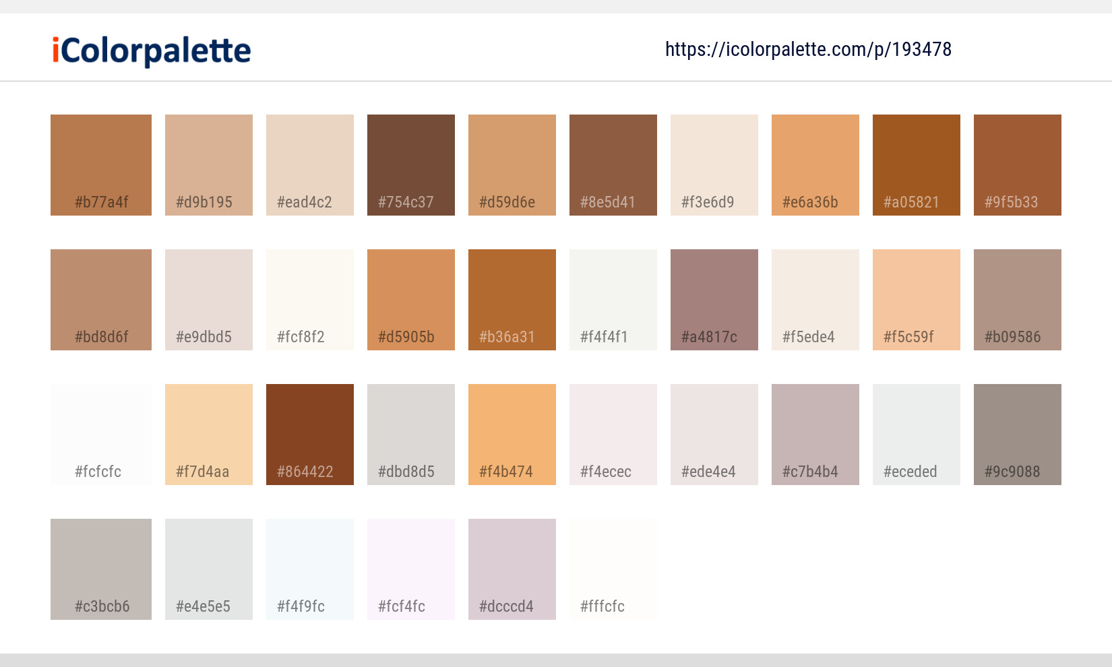Viewport: 1112px width, 667px height.
Task: Select the #b09586 color swatch
Action: [x=1017, y=299]
